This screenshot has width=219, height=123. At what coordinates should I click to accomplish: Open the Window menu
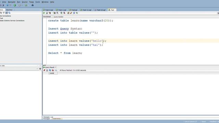click(45, 2)
